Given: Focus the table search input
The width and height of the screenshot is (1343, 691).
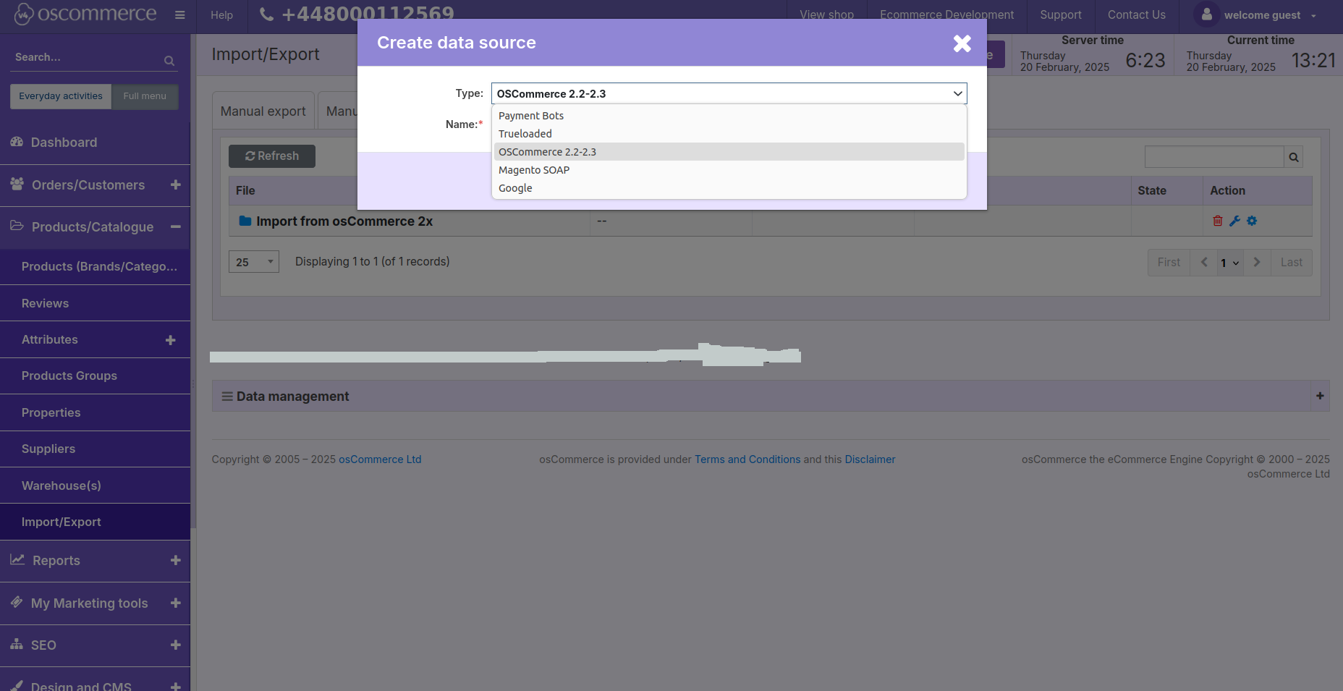Looking at the screenshot, I should pyautogui.click(x=1214, y=157).
